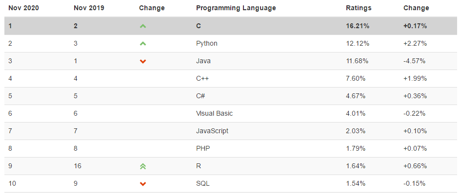Click the +2.27% change value

point(415,44)
